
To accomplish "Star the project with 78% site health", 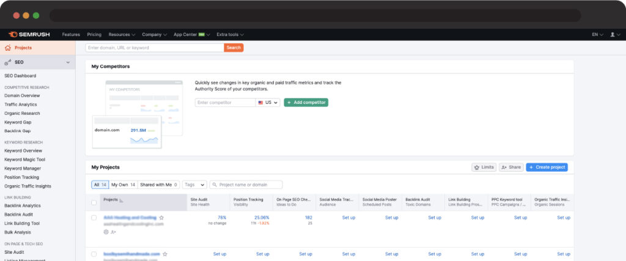I will click(x=161, y=218).
